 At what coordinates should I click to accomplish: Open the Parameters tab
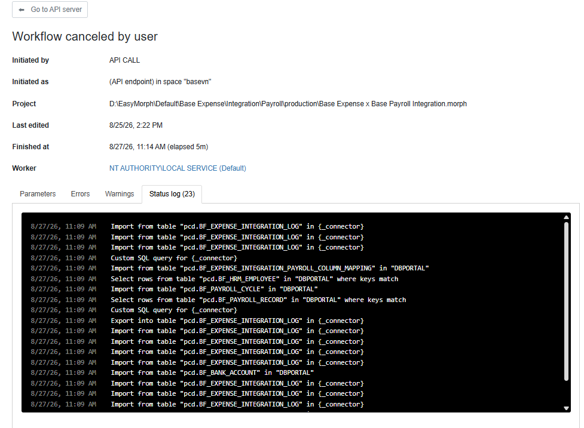click(38, 194)
